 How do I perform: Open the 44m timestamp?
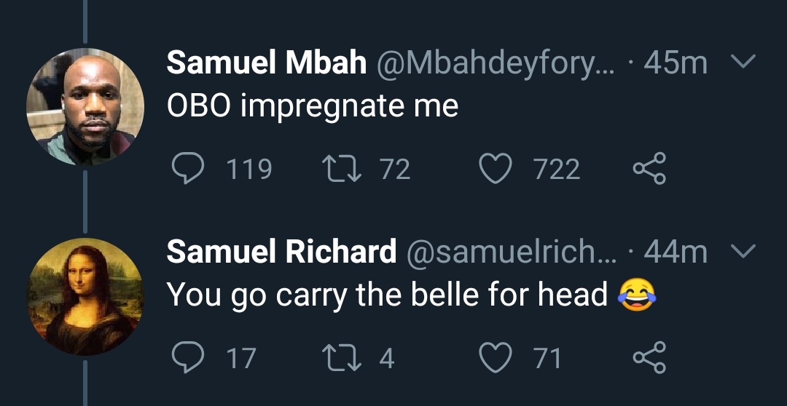coord(675,252)
